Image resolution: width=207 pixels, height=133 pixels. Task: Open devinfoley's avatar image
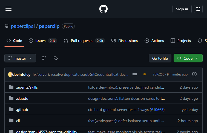pos(10,74)
